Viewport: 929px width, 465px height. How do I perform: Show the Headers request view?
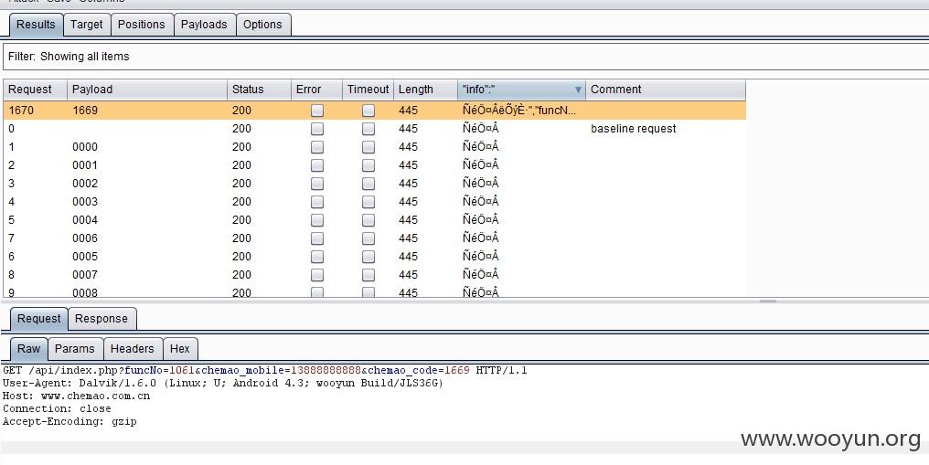[132, 349]
